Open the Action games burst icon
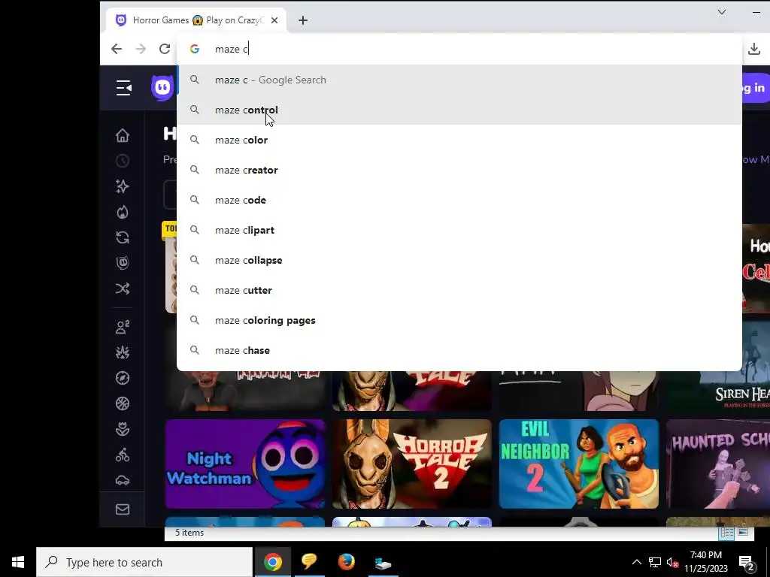This screenshot has width=770, height=577. coord(123,352)
